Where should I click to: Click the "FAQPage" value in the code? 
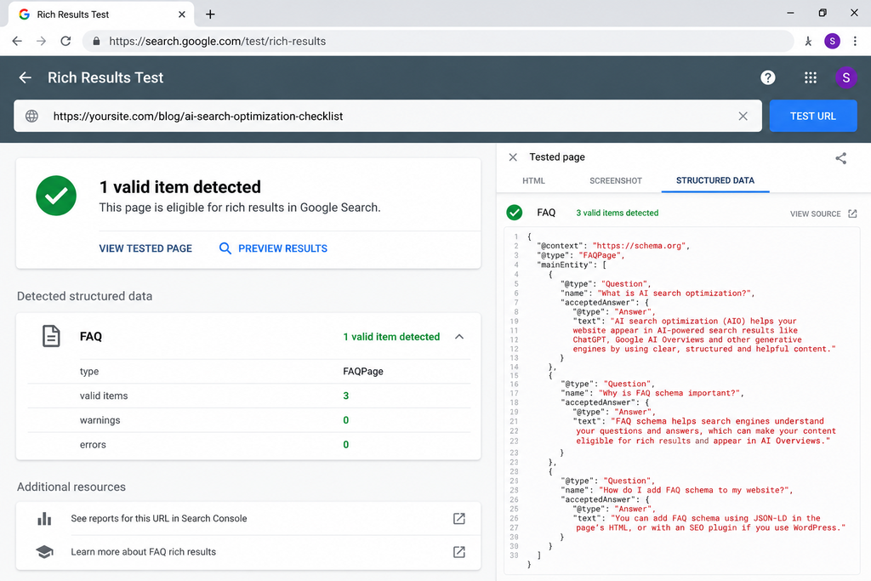pyautogui.click(x=601, y=255)
